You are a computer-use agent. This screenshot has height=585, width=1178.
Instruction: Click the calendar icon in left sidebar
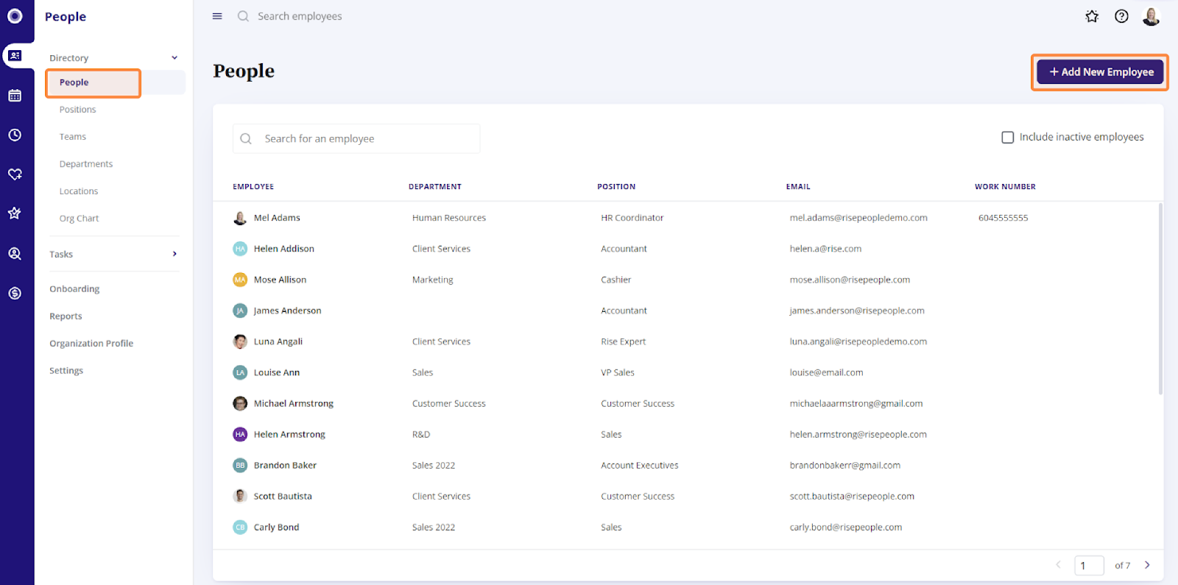click(15, 96)
